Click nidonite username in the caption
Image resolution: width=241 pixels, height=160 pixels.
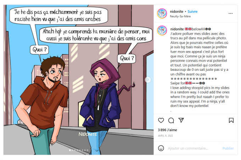177,29
